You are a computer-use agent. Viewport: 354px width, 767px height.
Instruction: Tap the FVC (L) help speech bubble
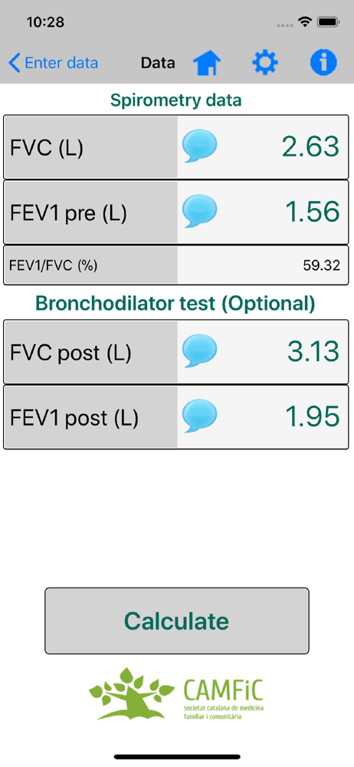(x=199, y=146)
